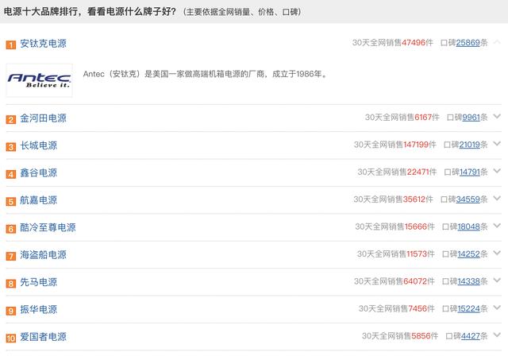Click the sales figure 11573

coord(417,253)
